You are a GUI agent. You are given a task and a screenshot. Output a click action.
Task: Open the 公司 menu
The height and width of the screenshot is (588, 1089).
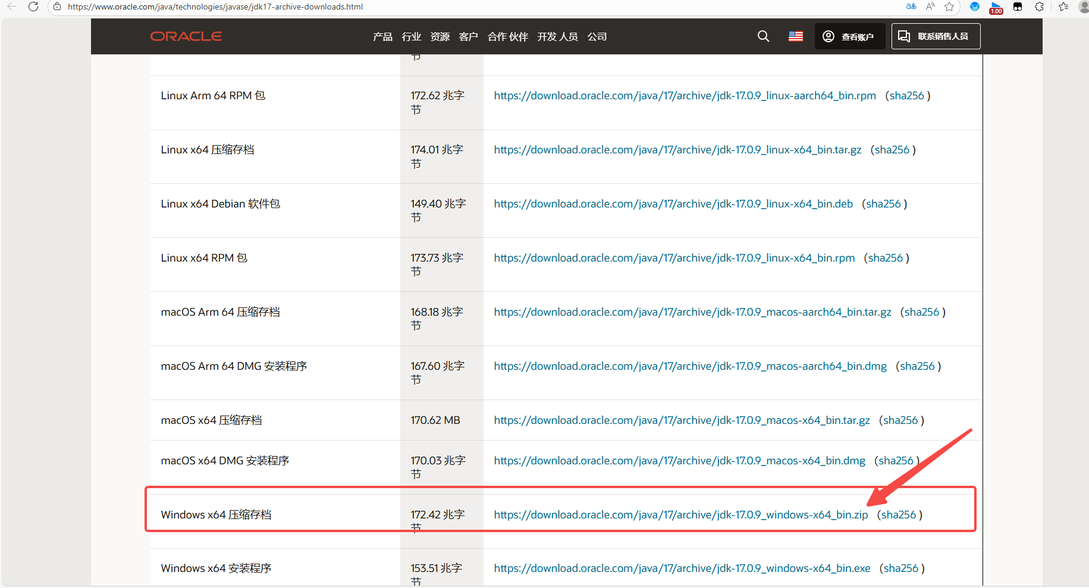point(597,36)
